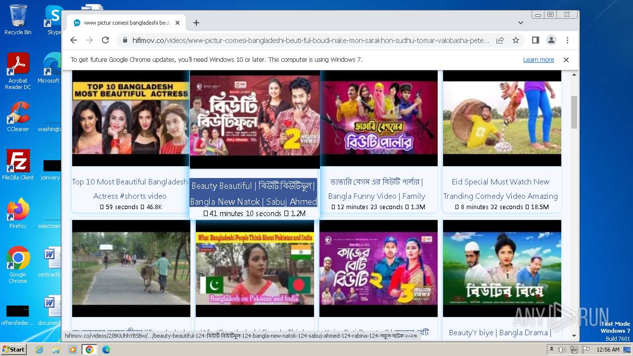
Task: Click the site lock icon
Action: click(125, 40)
